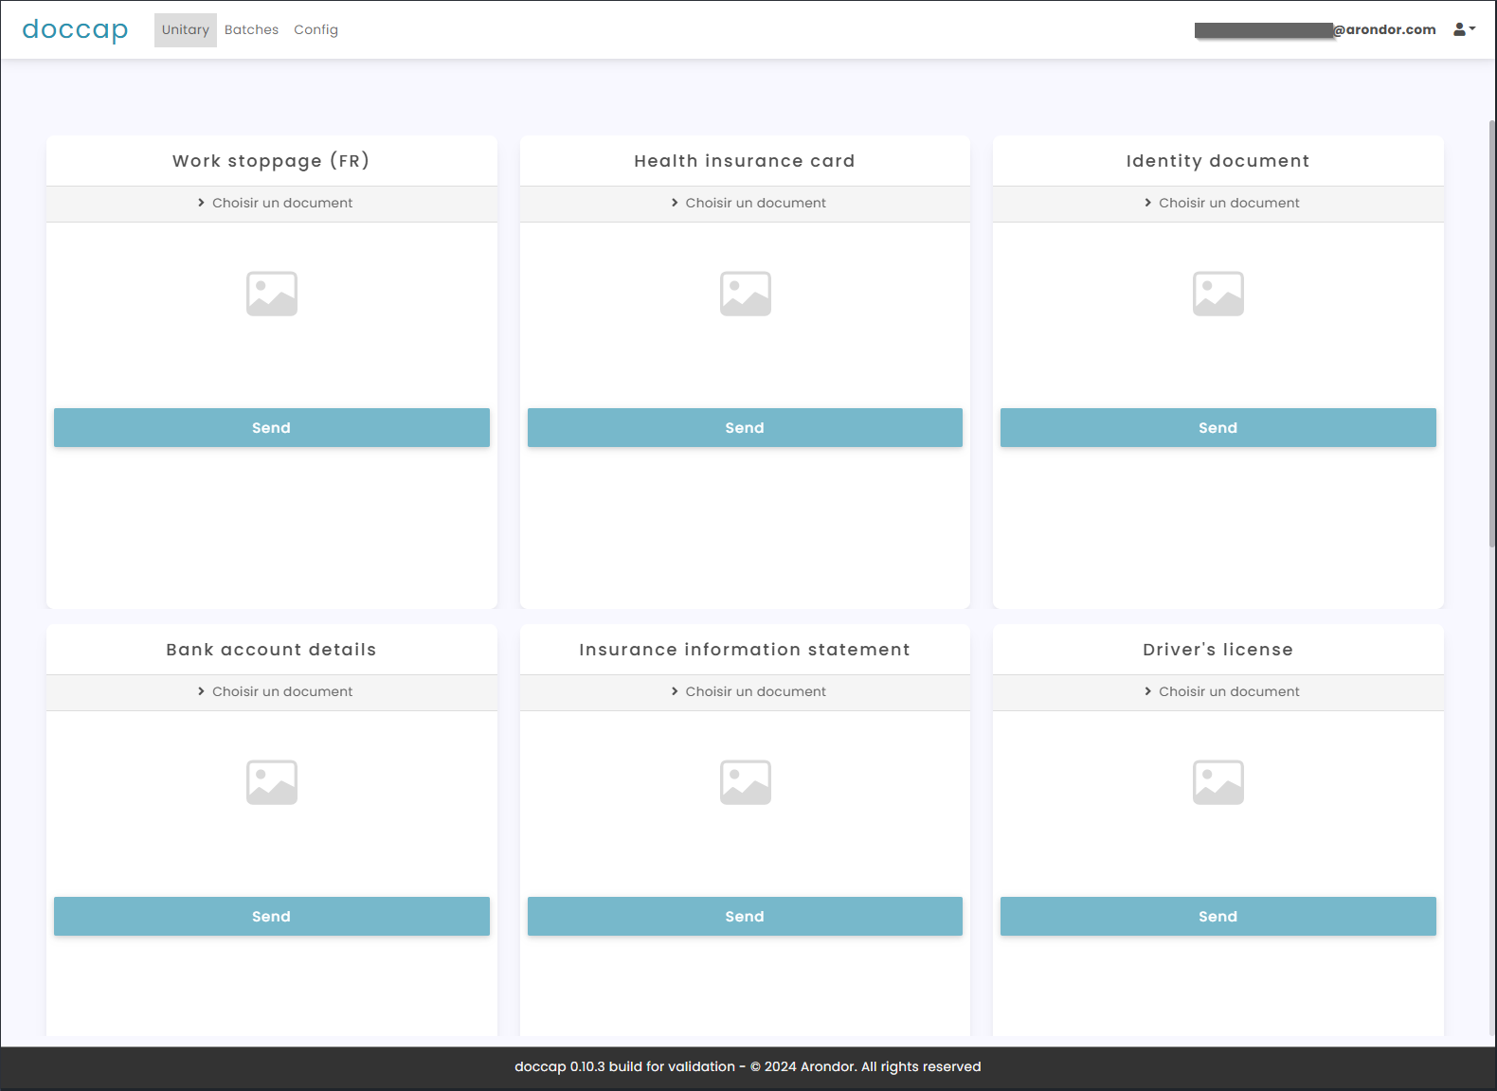Click the Identity document image placeholder
This screenshot has width=1497, height=1091.
pos(1217,294)
